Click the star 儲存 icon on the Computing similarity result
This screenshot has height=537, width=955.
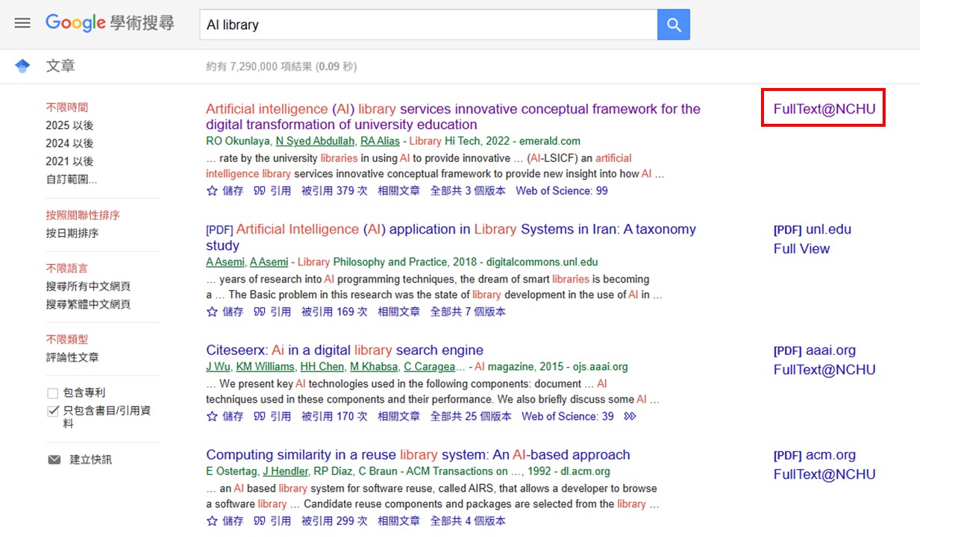[x=212, y=521]
